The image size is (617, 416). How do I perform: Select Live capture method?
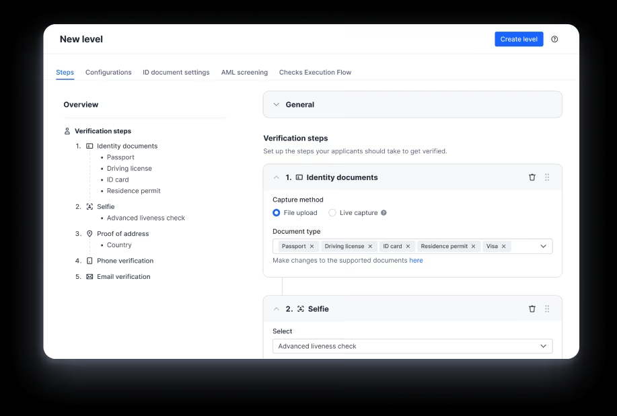point(332,213)
